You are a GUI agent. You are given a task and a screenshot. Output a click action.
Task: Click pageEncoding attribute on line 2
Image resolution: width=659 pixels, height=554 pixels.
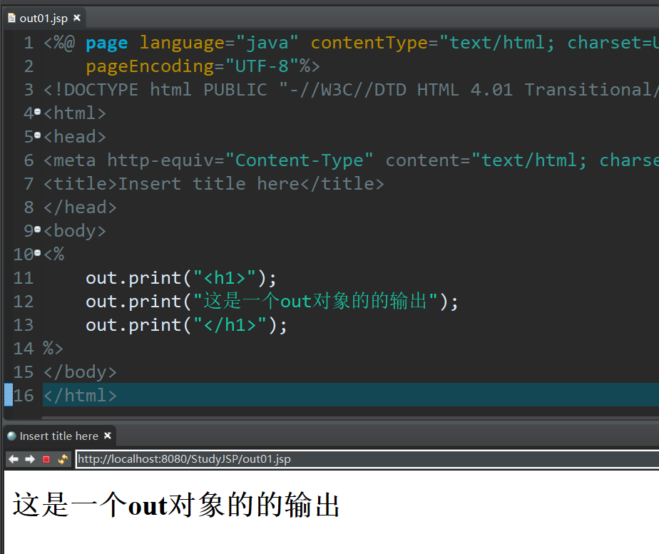tap(150, 66)
